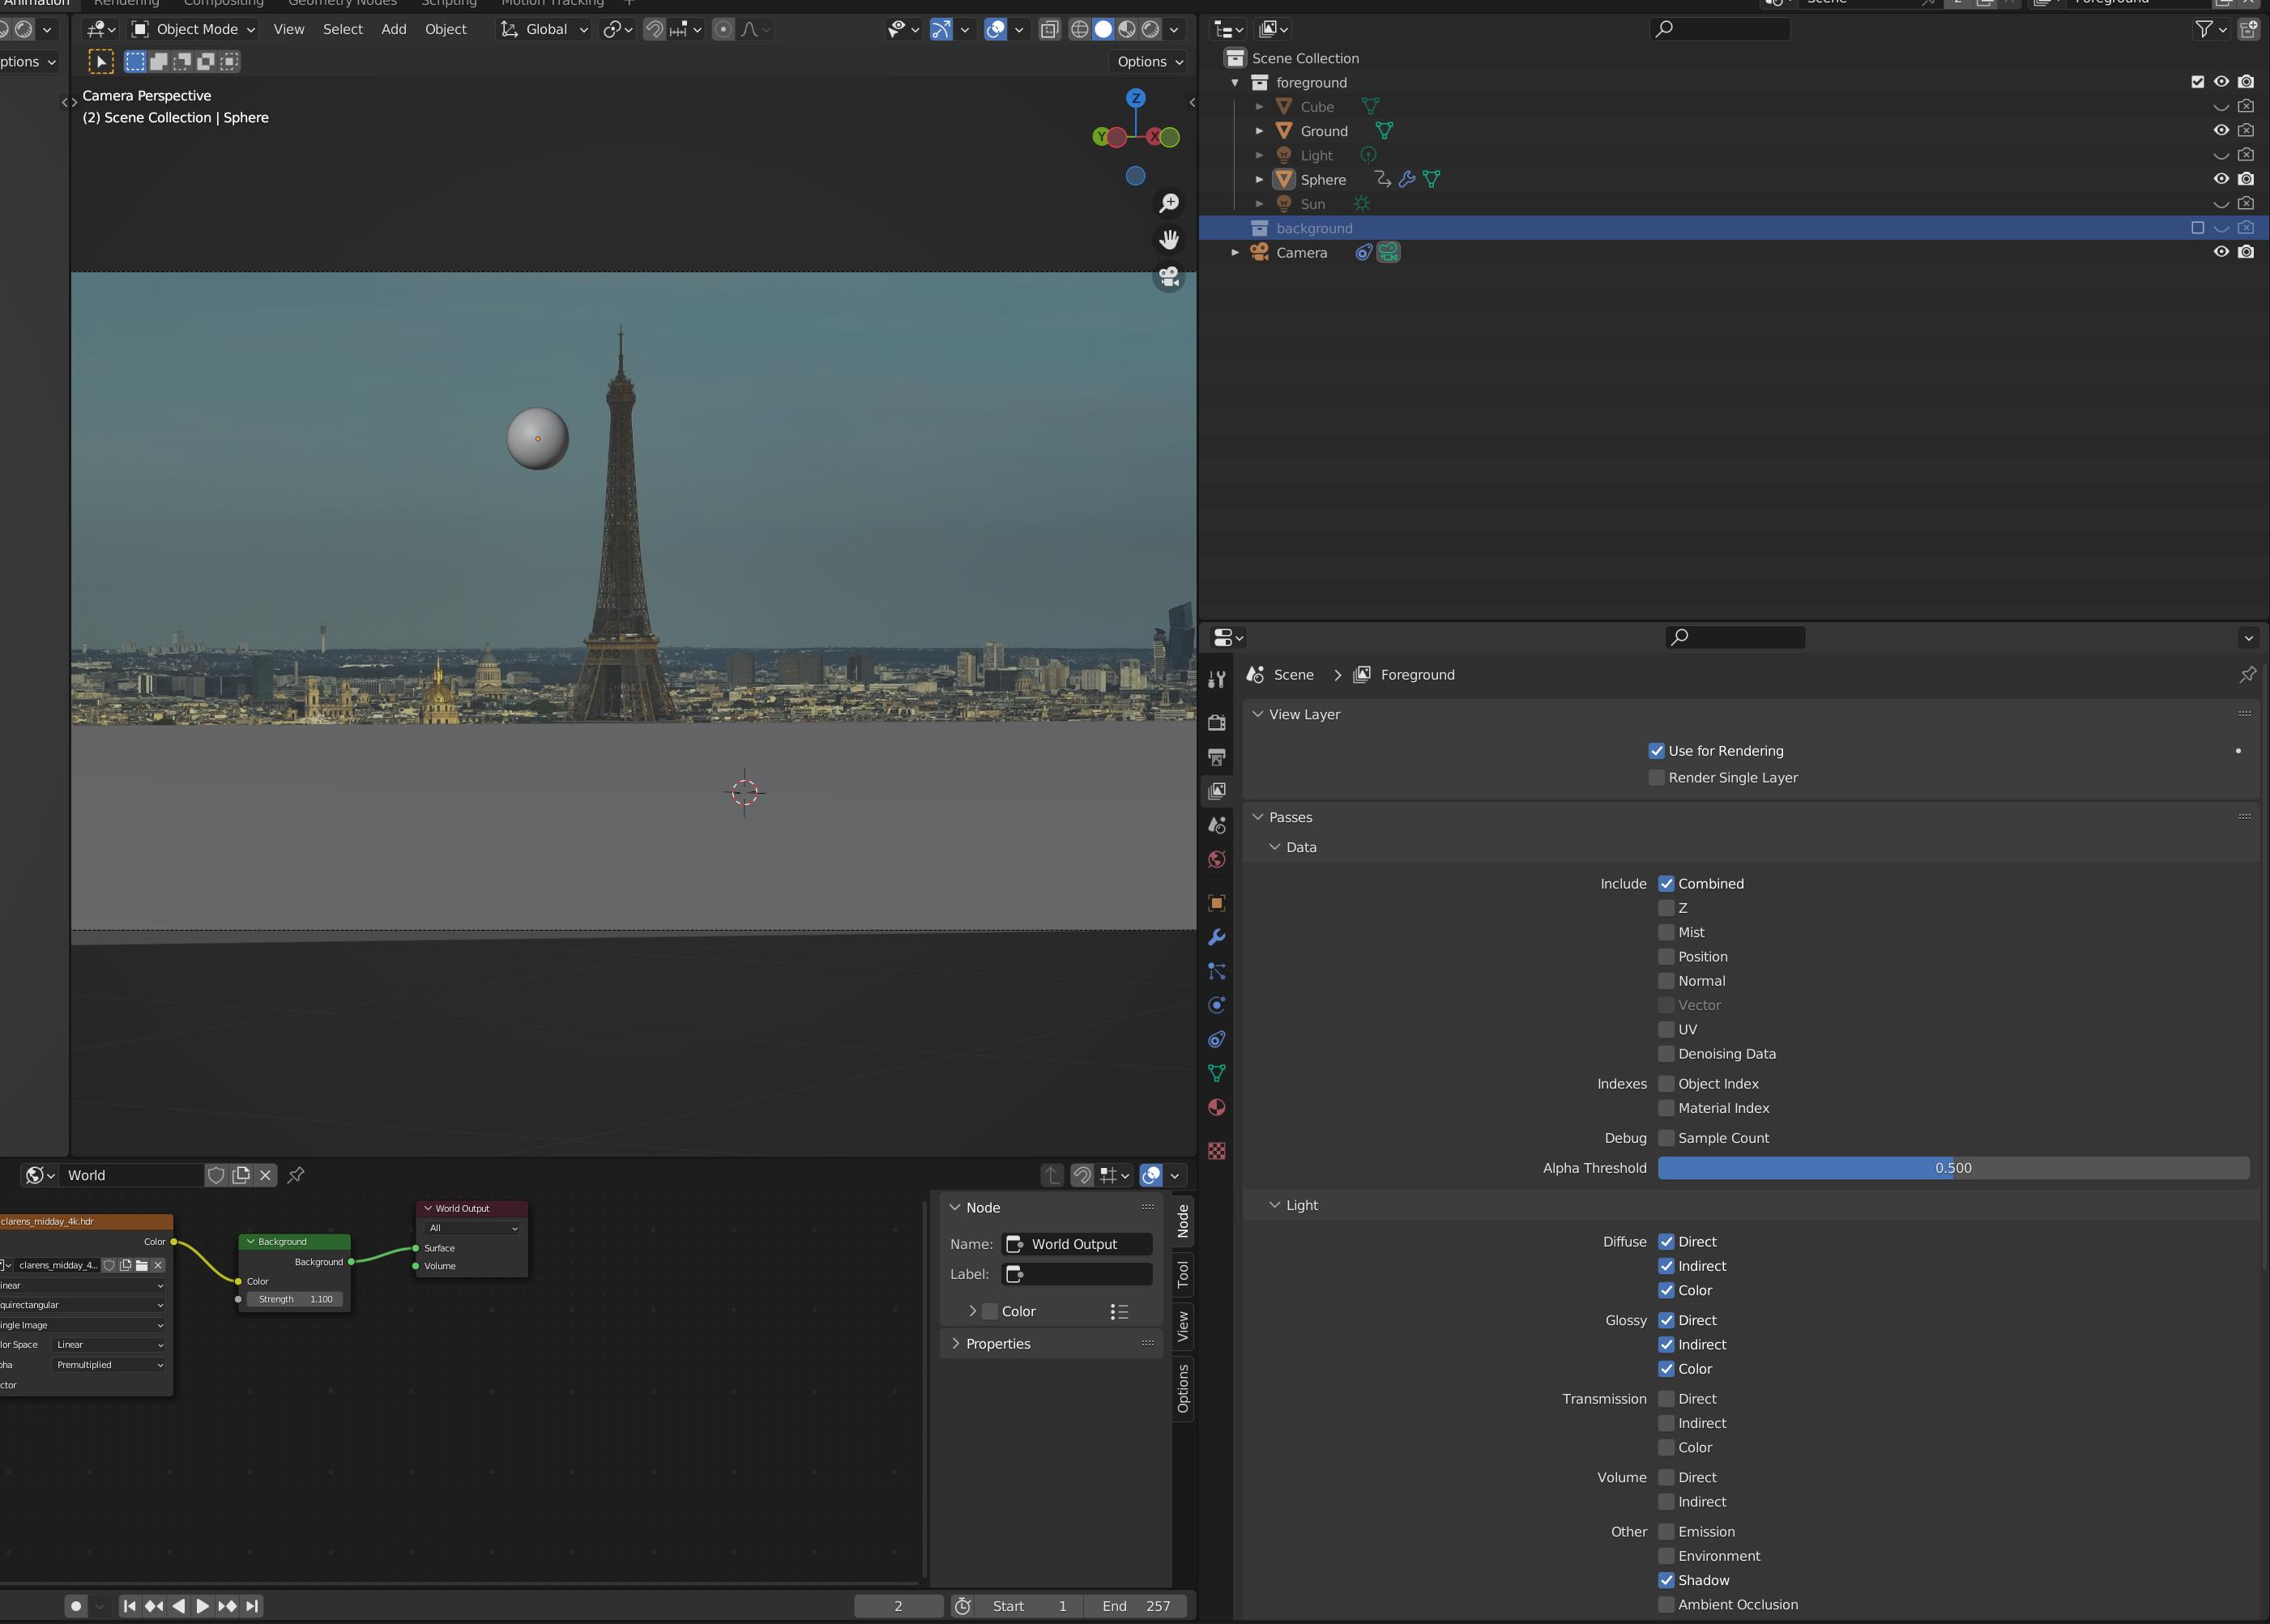Click the current frame number field
Viewport: 2270px width, 1624px height.
coord(898,1606)
